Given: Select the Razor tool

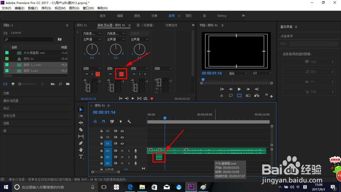Looking at the screenshot, I should (81, 129).
